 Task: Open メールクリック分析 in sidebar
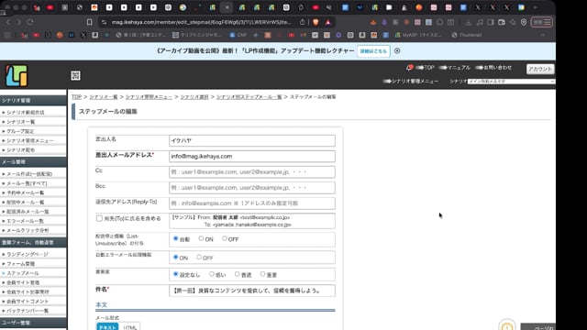tap(28, 230)
